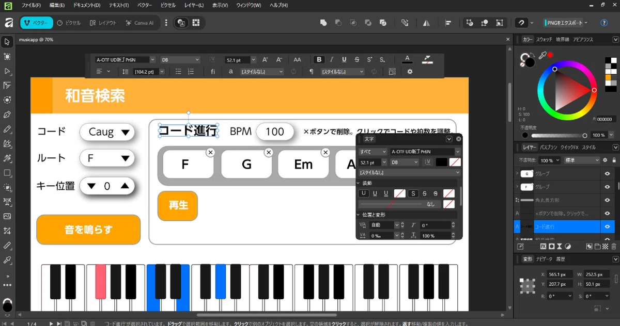Click the text frame options grid icon
This screenshot has height=326, width=620.
pyautogui.click(x=392, y=72)
